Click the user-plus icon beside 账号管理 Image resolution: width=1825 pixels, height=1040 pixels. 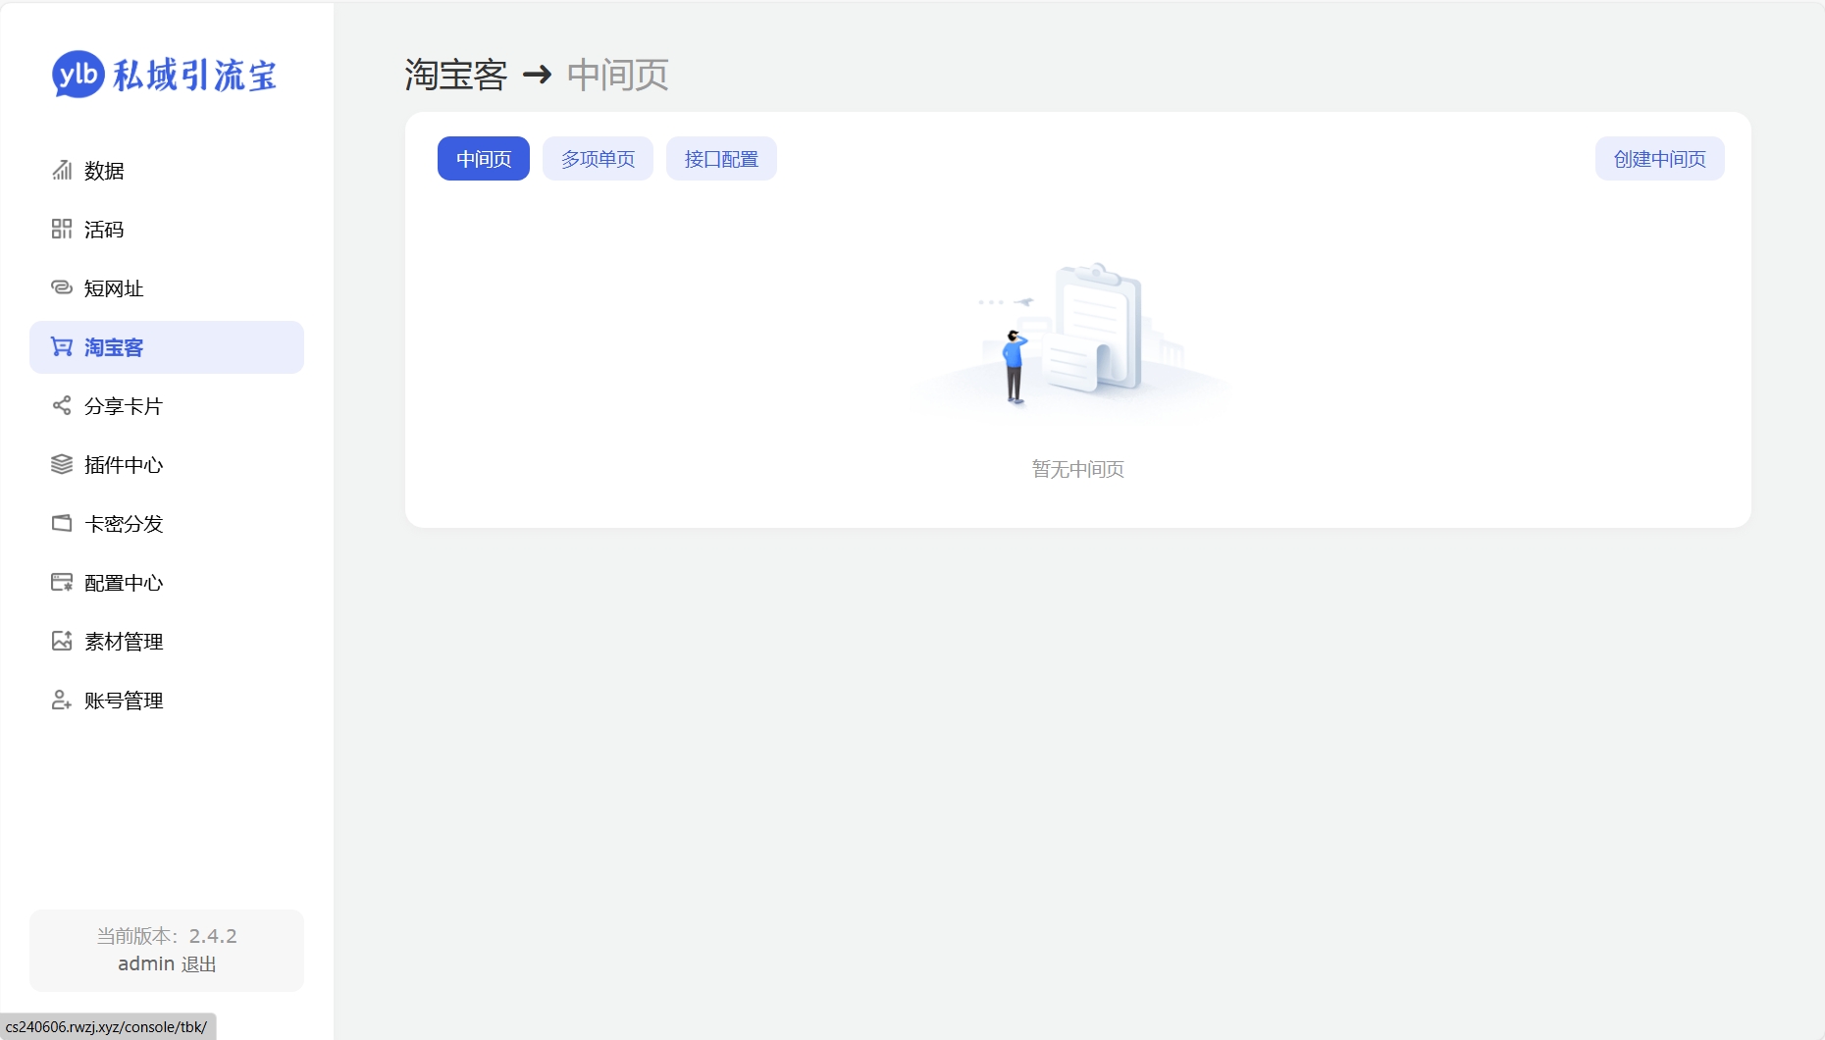[x=62, y=701]
